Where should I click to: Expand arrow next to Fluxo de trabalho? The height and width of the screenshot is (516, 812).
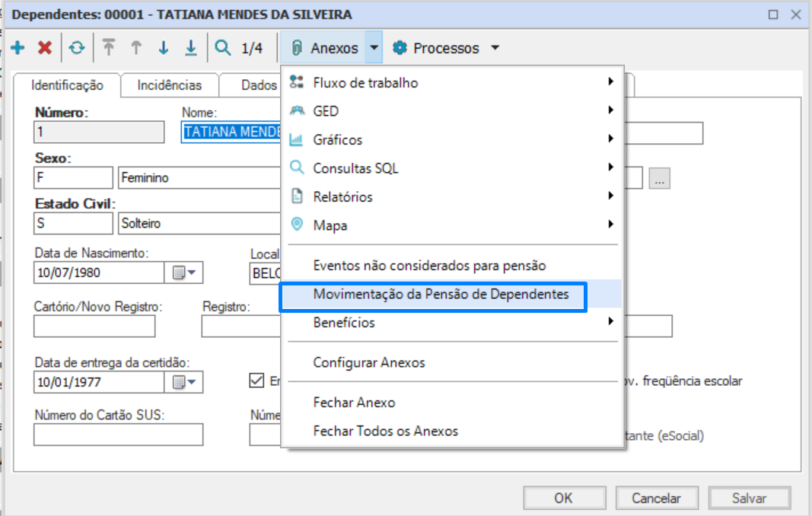tap(611, 81)
